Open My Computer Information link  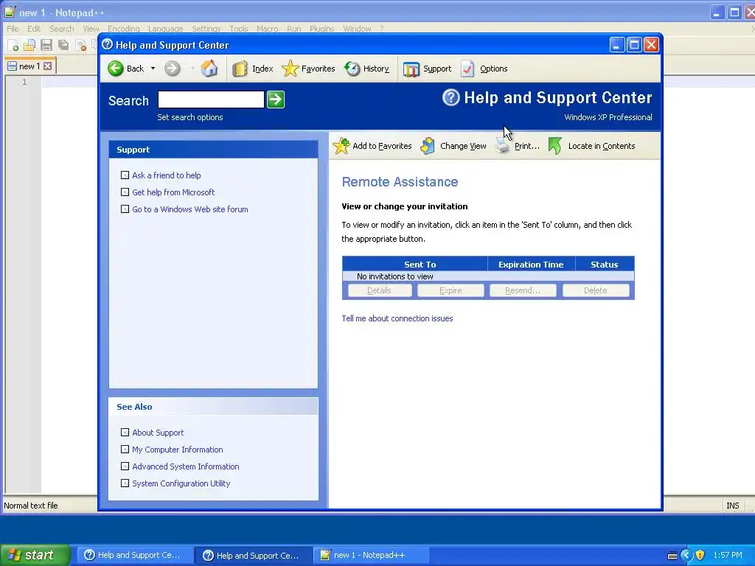click(x=177, y=450)
